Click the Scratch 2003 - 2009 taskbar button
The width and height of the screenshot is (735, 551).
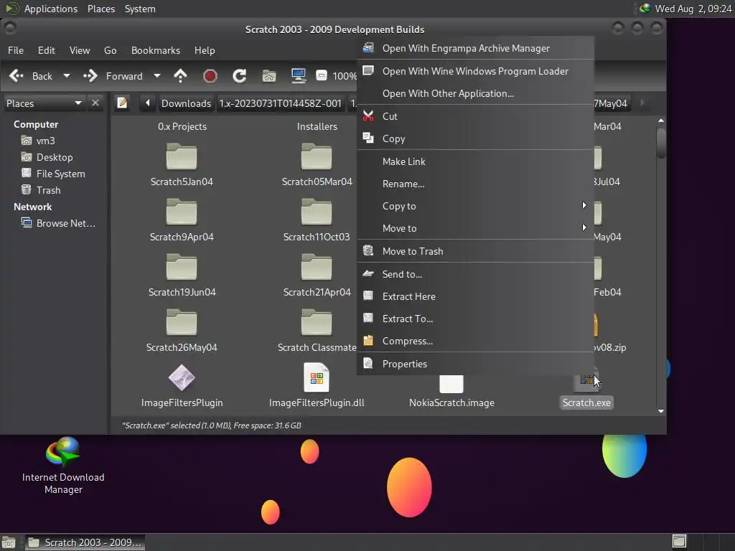point(85,542)
